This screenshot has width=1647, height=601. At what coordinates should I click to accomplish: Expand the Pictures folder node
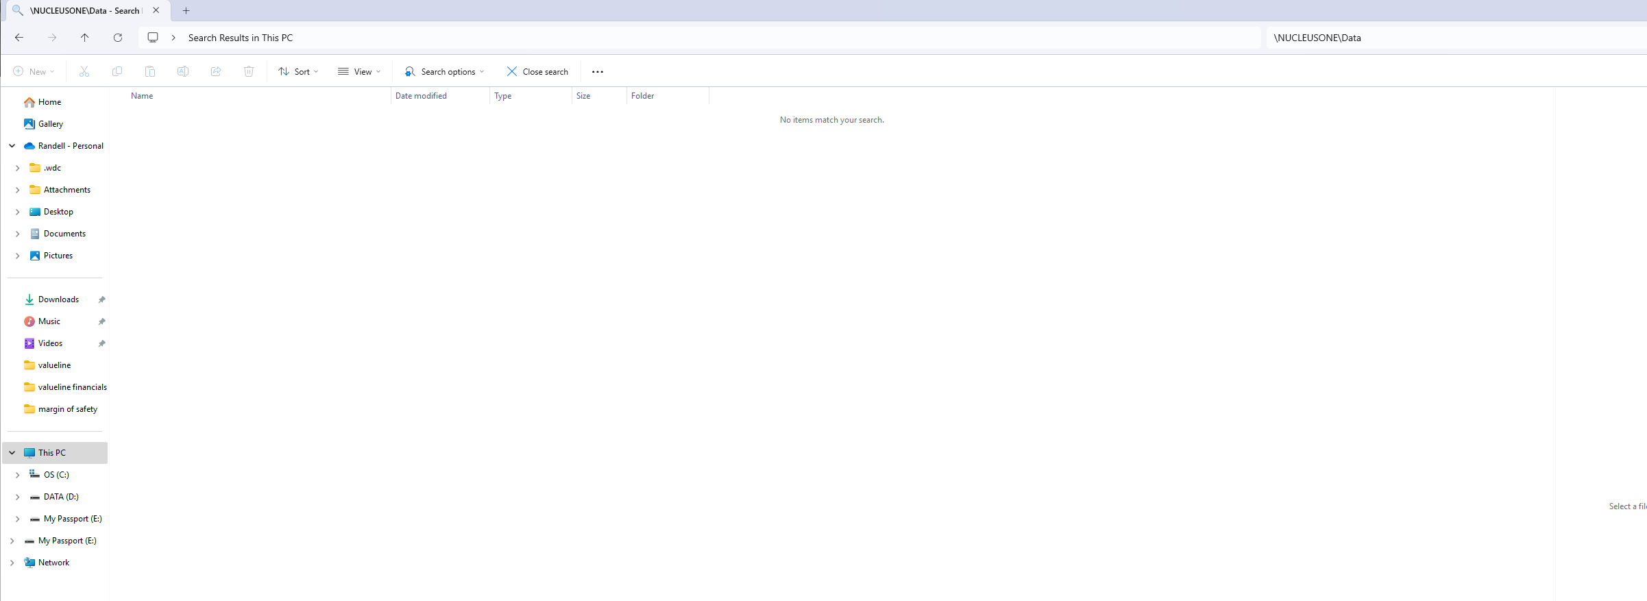[18, 256]
